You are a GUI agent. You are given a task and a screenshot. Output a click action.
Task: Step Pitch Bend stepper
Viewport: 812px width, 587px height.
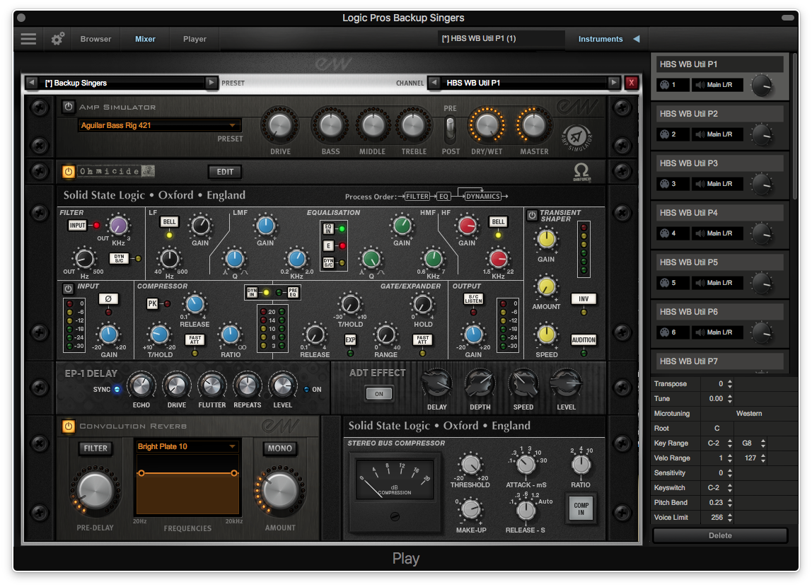point(730,503)
